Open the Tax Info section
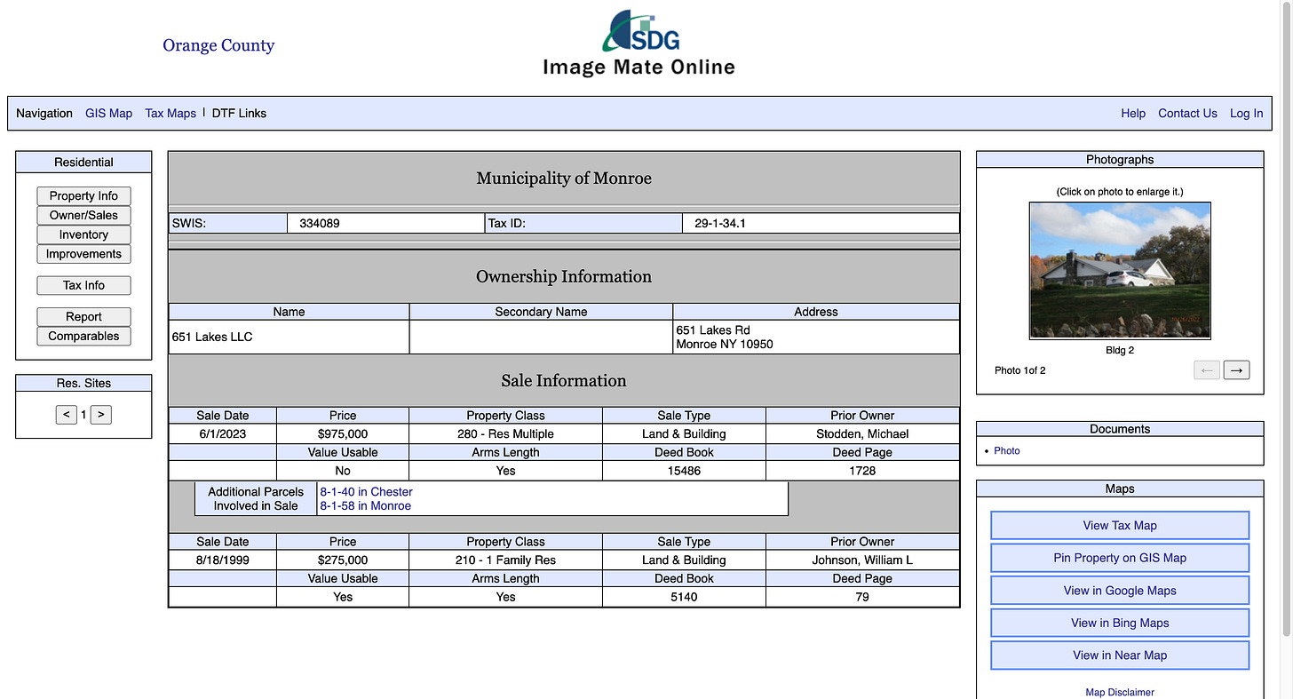The image size is (1293, 699). [83, 285]
